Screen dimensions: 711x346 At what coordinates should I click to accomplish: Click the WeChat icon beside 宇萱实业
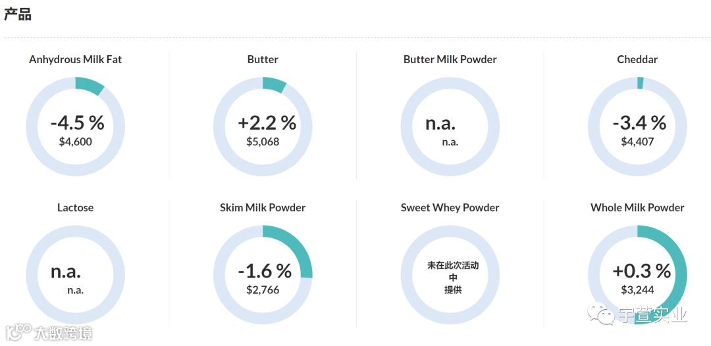[x=601, y=315]
